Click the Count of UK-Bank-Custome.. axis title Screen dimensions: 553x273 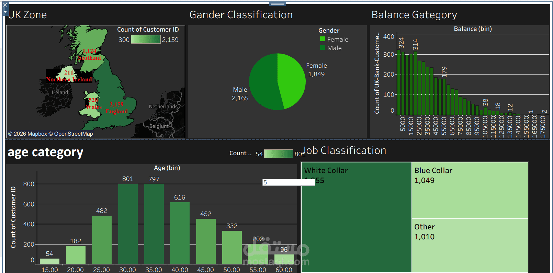point(377,73)
